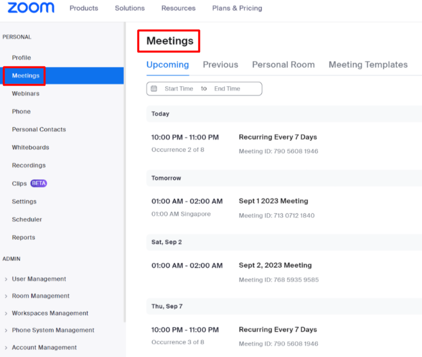The image size is (422, 357).
Task: Switch to Meeting Templates tab
Action: [x=368, y=64]
